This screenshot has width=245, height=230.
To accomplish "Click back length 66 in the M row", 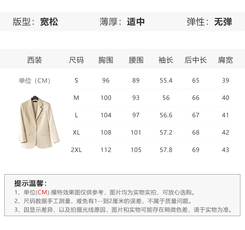I will 196,98.
